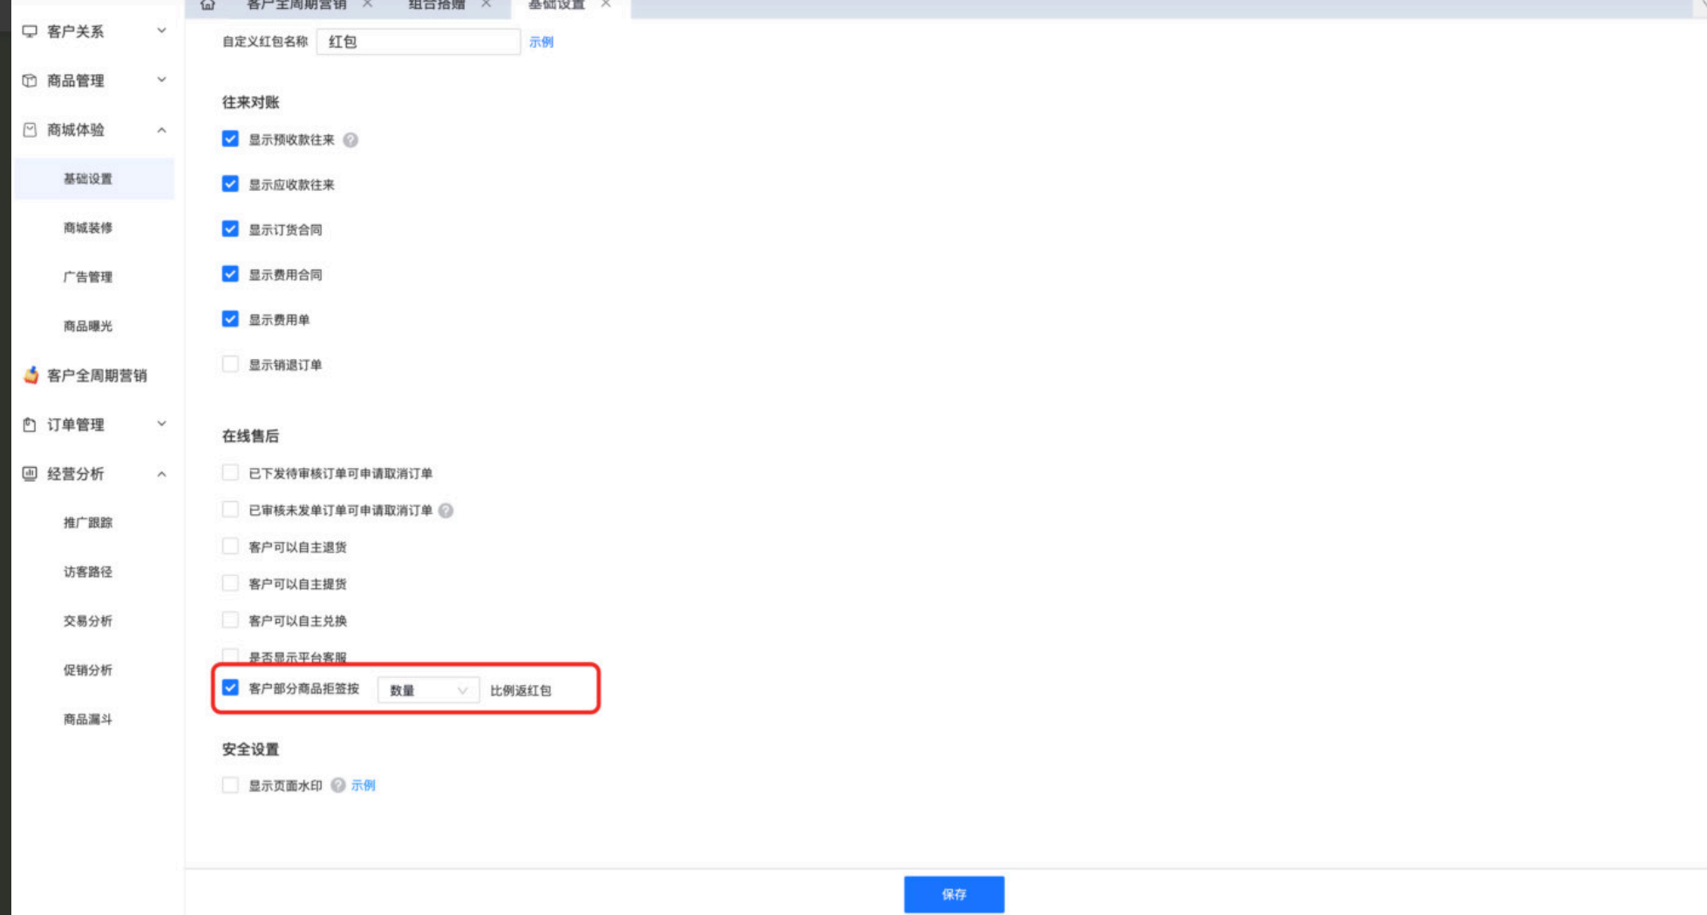Click the 客户全周期营销 sidebar icon
This screenshot has width=1707, height=915.
pyautogui.click(x=31, y=376)
